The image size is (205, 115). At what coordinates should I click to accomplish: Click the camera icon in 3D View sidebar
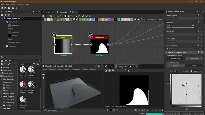(x=44, y=74)
